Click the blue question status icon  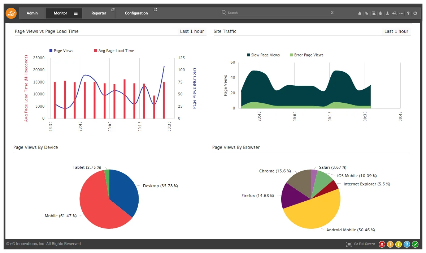(x=407, y=244)
